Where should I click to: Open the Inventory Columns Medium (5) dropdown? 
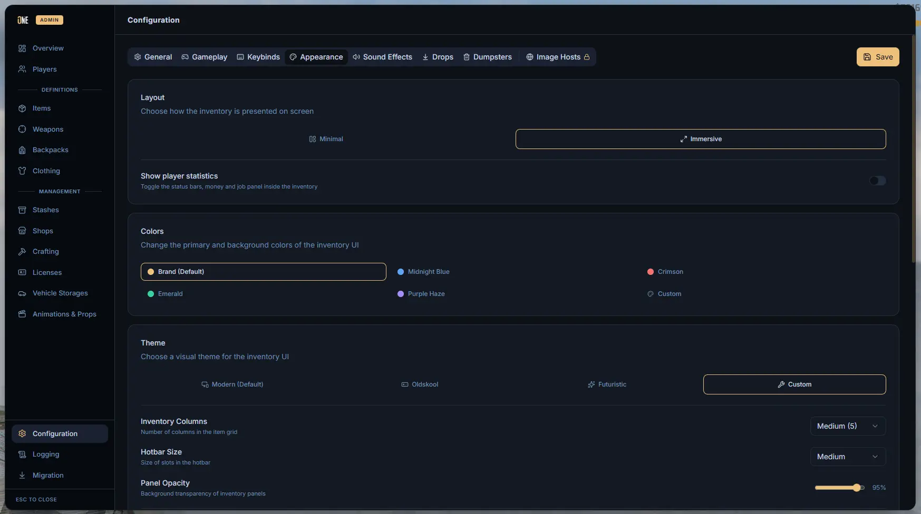point(848,426)
